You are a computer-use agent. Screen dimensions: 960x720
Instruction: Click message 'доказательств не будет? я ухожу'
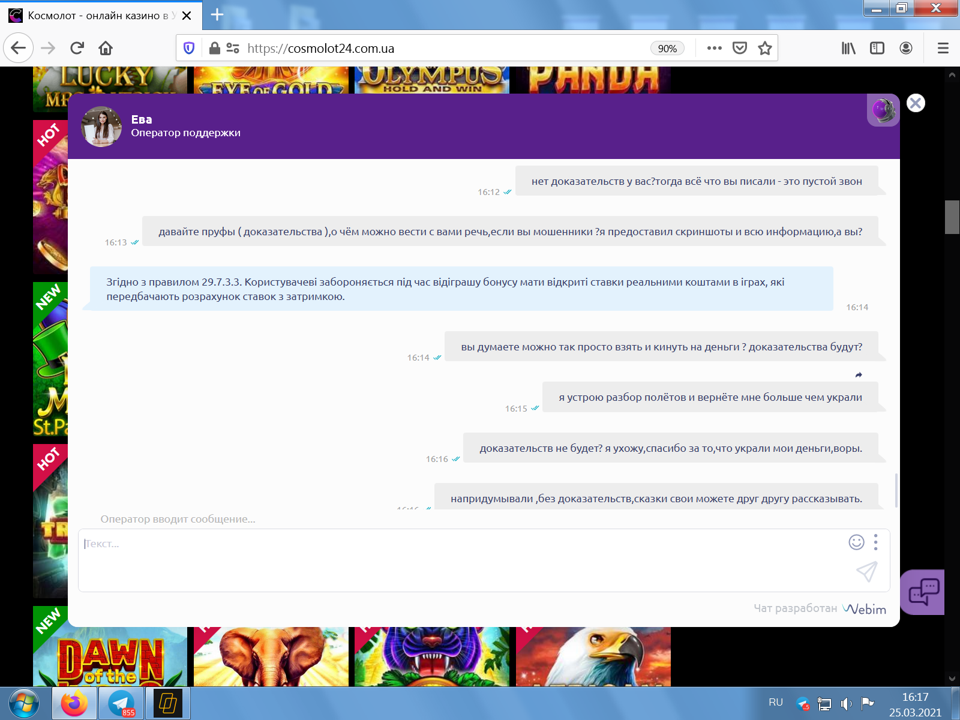671,448
